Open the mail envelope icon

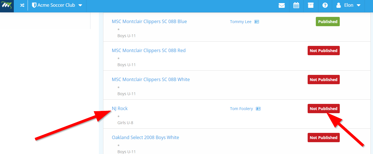(282, 5)
